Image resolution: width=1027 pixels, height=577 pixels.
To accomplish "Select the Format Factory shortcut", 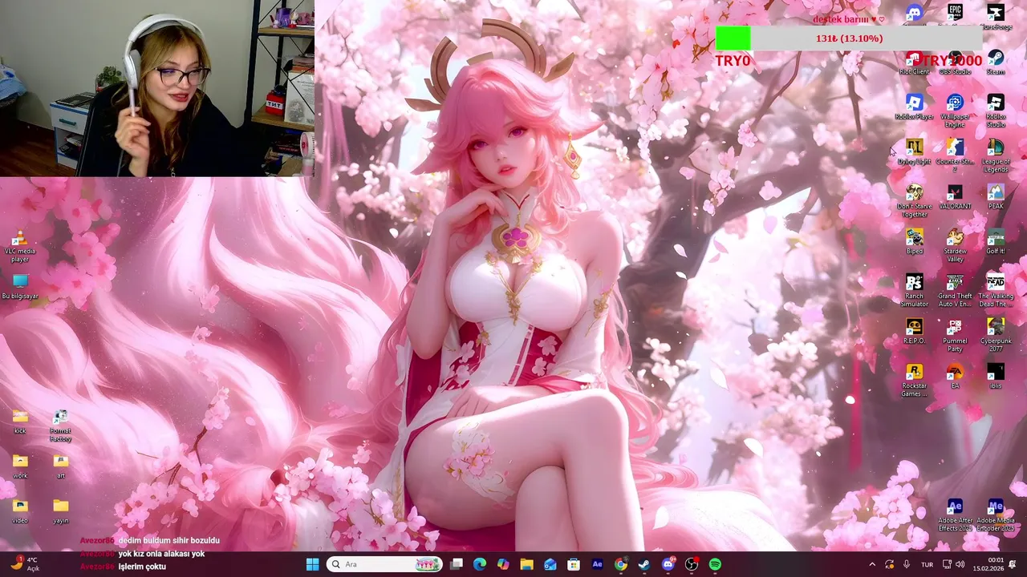I will [x=60, y=426].
